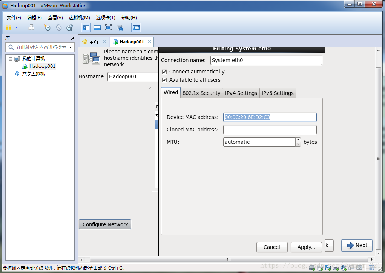This screenshot has width=385, height=273.
Task: Increase MTU with the up arrow
Action: [298, 140]
